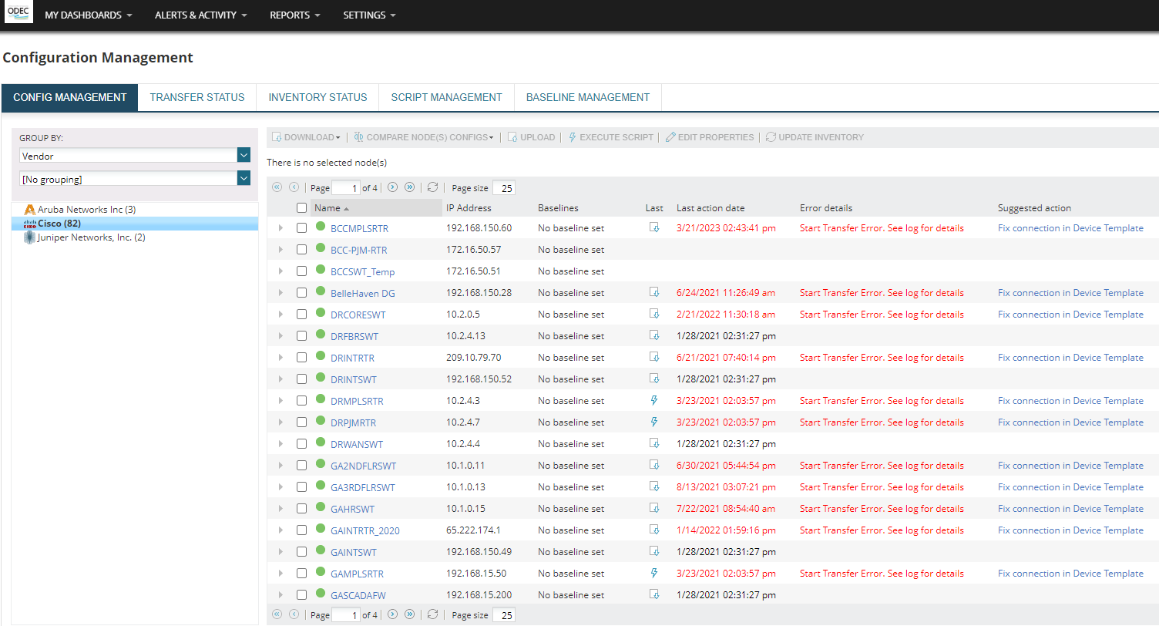Switch to the Inventory Status tab
1159x626 pixels.
pos(317,97)
